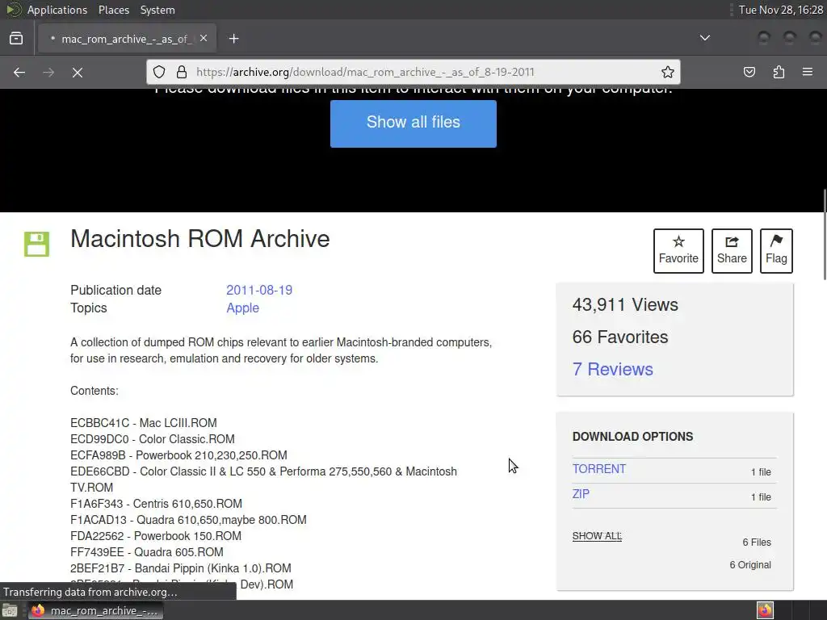This screenshot has height=620, width=827.
Task: Download the ZIP file link
Action: click(x=581, y=494)
